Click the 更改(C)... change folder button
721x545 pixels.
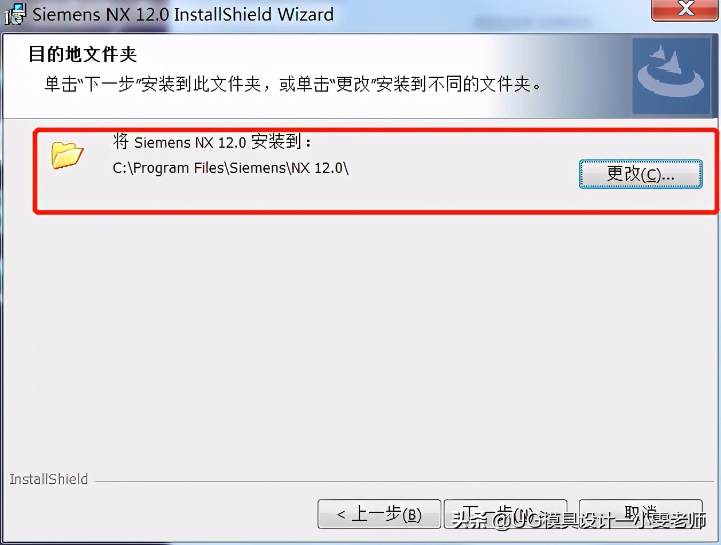(x=641, y=173)
